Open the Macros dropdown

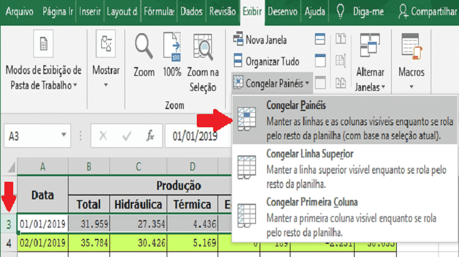(411, 61)
